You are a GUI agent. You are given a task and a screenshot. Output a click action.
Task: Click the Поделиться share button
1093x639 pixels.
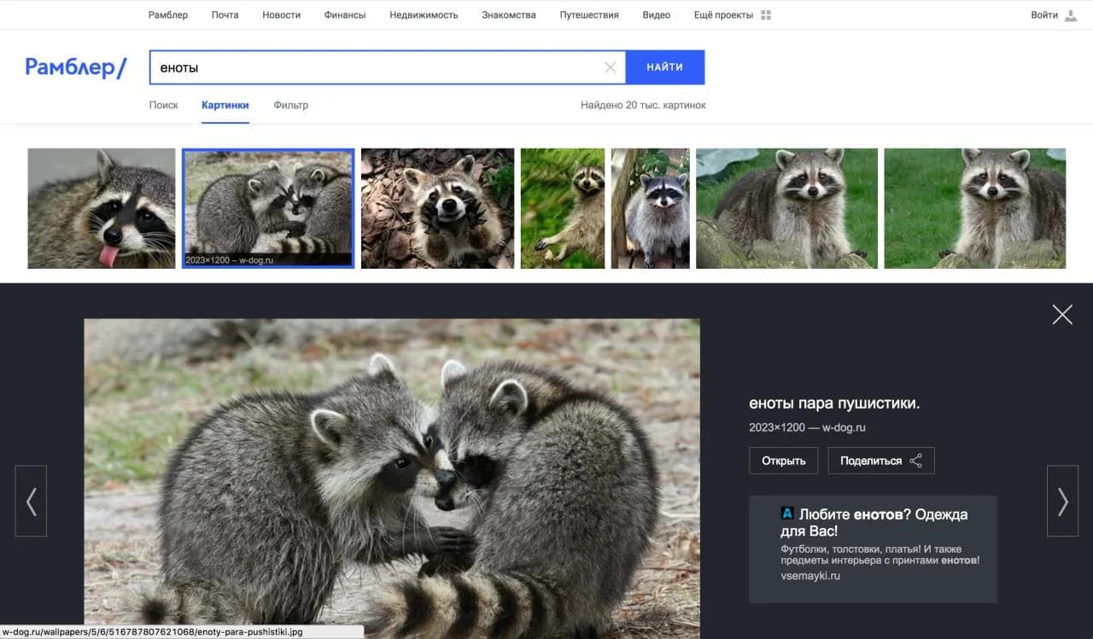coord(881,461)
